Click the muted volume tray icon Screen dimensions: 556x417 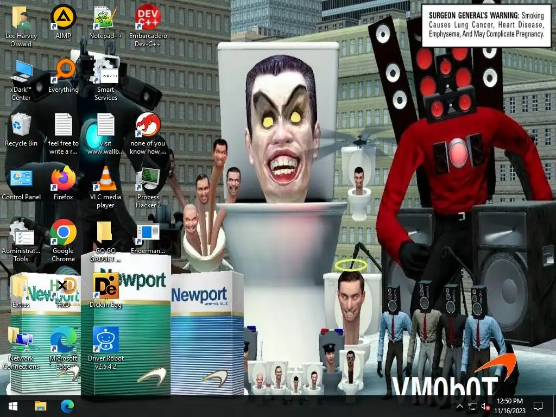[486, 407]
